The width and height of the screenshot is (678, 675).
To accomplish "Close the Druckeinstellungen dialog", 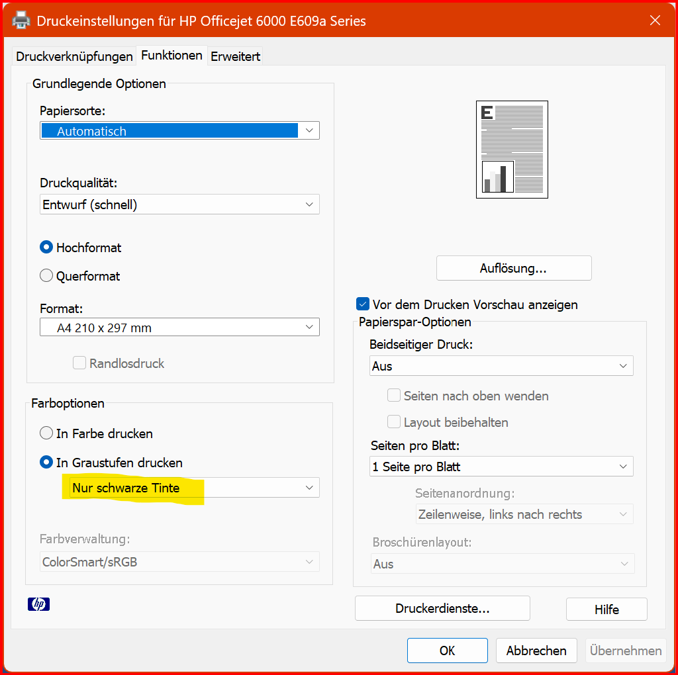I will point(655,21).
